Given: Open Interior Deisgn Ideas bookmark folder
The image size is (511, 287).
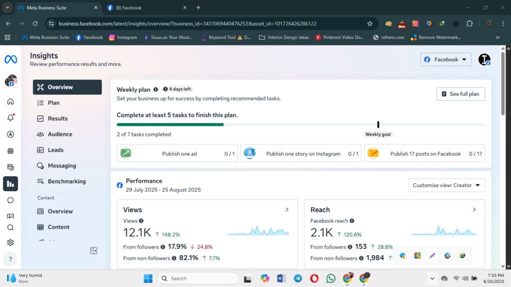Looking at the screenshot, I should [284, 37].
